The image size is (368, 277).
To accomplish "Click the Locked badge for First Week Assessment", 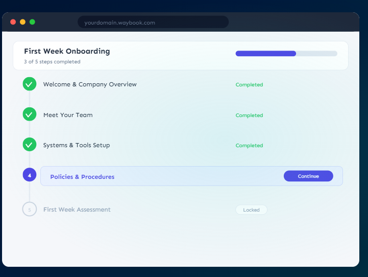I will [251, 210].
